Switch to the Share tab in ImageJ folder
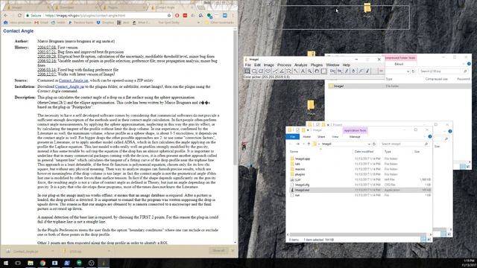 tap(321, 137)
